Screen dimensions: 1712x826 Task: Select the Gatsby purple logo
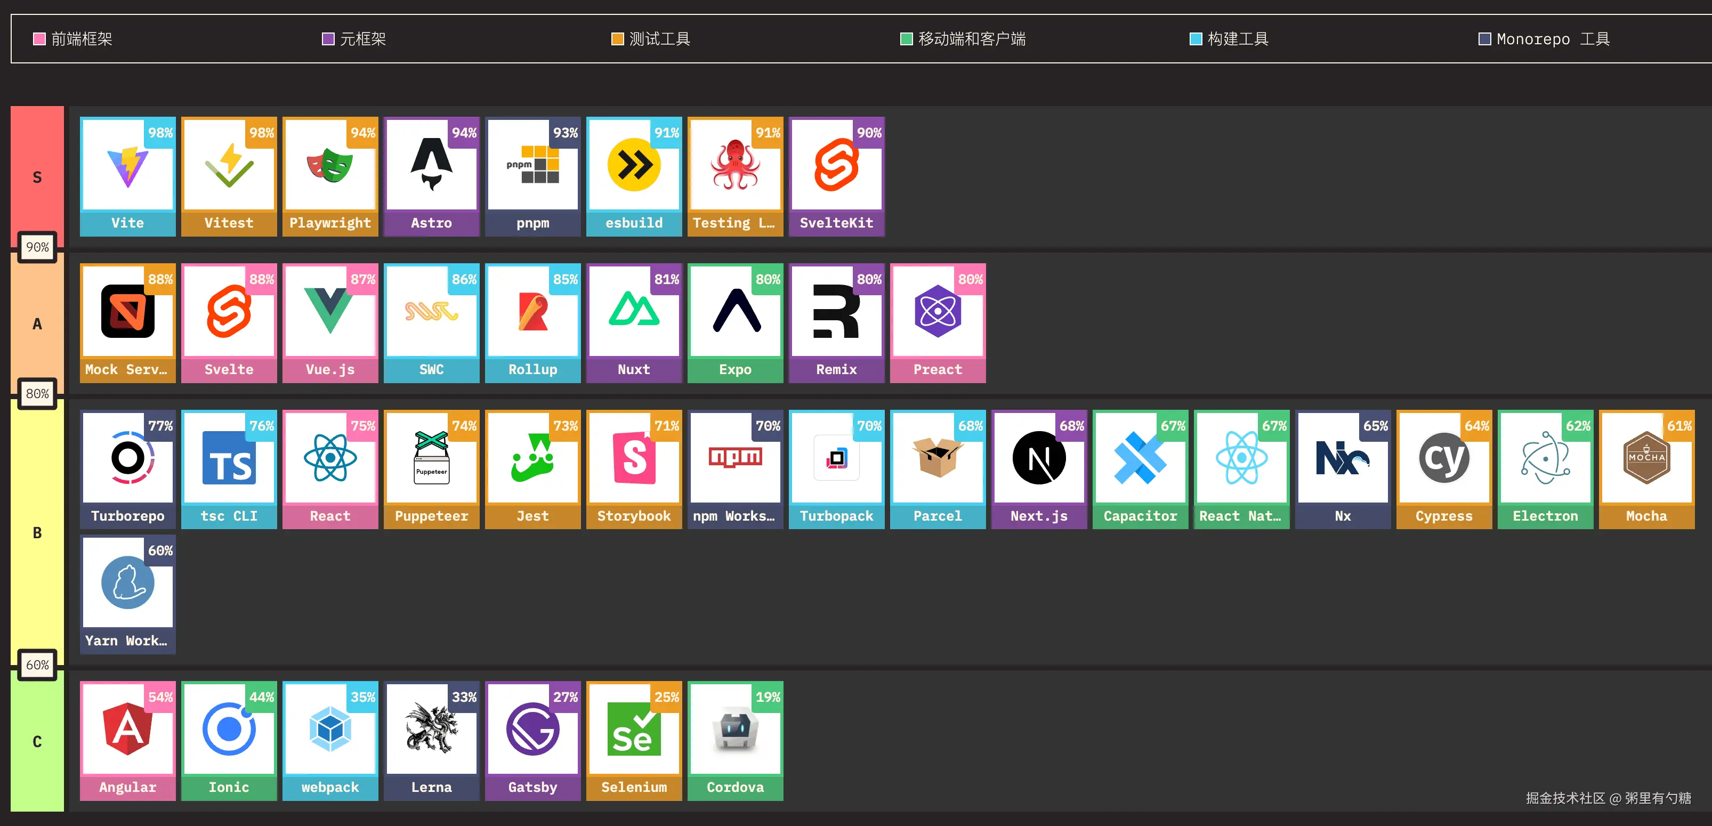click(532, 730)
